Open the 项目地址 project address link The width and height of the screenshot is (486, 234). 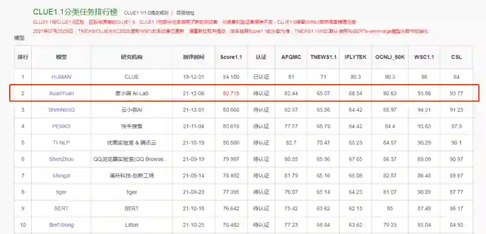click(185, 13)
